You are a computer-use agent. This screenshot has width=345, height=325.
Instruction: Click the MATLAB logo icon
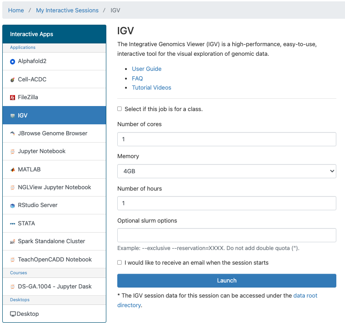point(13,170)
